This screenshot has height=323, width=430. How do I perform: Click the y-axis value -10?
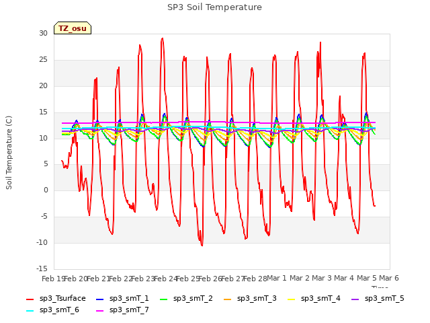point(42,242)
